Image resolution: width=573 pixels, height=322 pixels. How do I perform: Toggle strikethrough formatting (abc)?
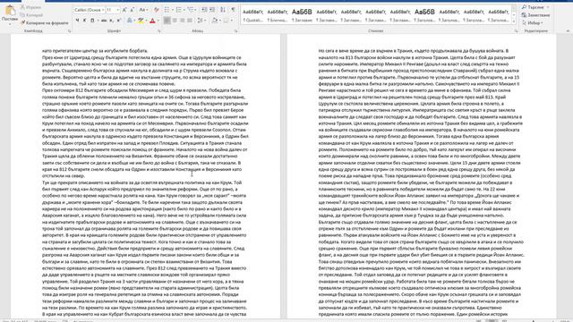(x=104, y=21)
